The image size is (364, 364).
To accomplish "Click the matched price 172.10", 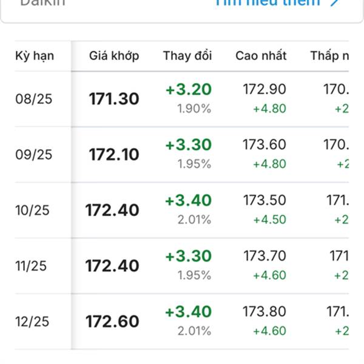I will tap(114, 155).
